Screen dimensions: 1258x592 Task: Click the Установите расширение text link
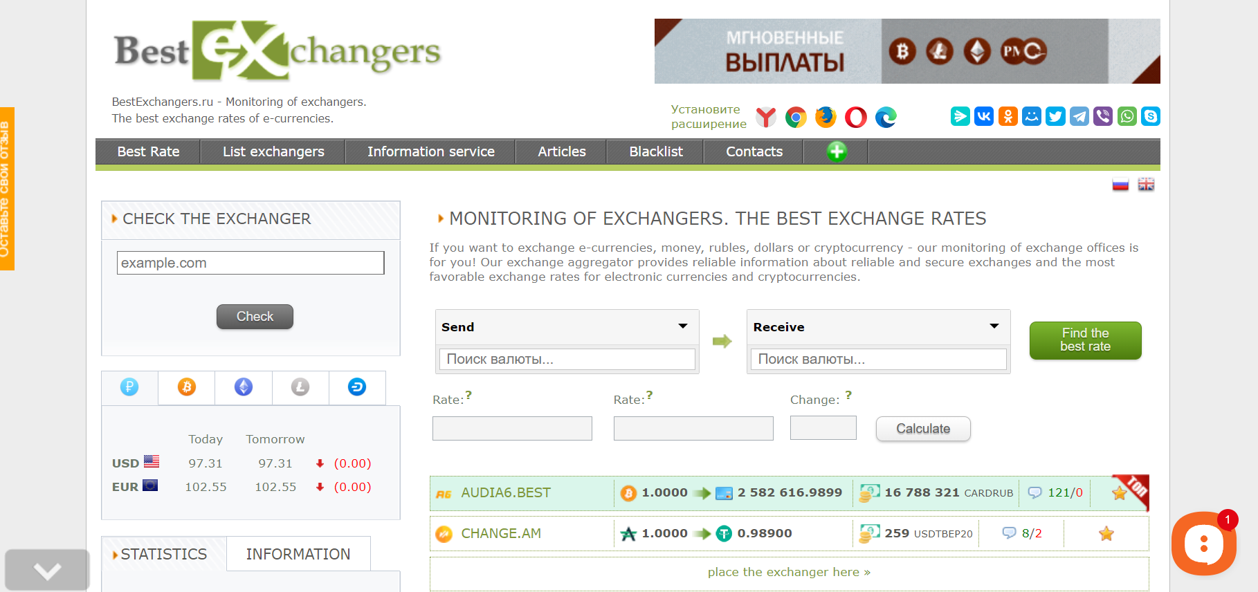(x=709, y=117)
